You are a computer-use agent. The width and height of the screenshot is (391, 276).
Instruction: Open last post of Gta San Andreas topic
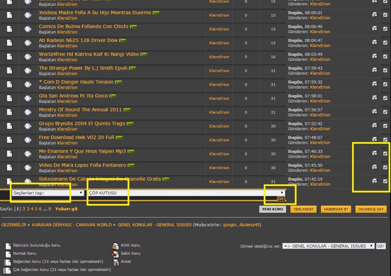click(375, 98)
